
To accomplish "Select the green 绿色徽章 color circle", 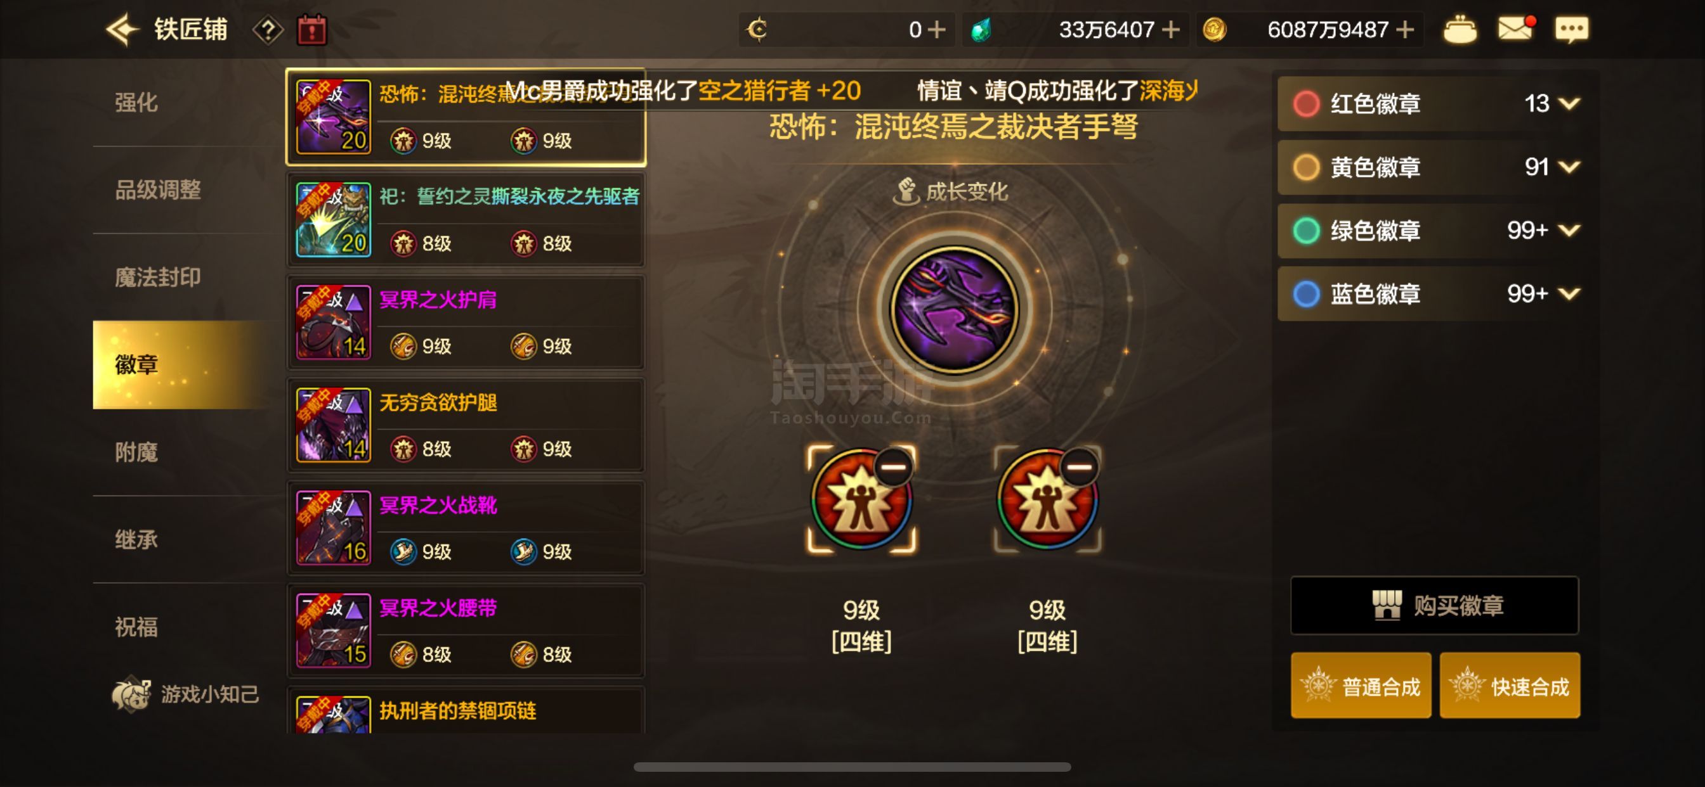I will tap(1306, 230).
